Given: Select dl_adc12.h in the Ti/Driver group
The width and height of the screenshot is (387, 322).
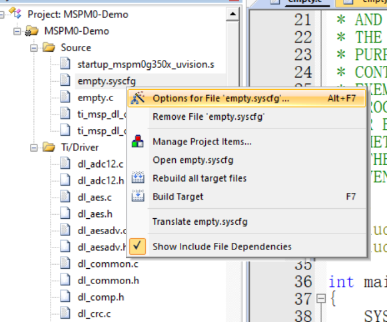Looking at the screenshot, I should (101, 181).
